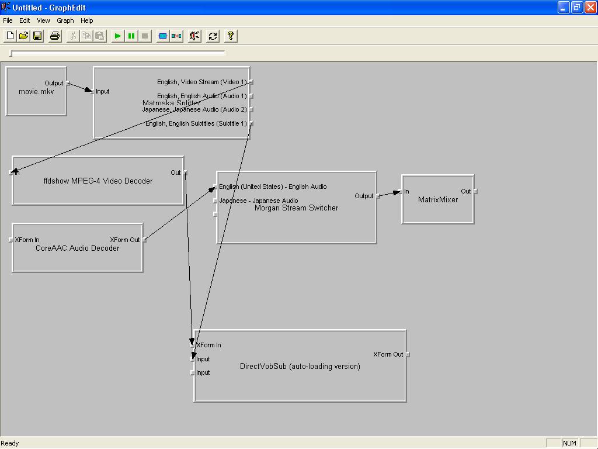Screen dimensions: 598x449
Task: Play the filter graph
Action: (x=117, y=36)
